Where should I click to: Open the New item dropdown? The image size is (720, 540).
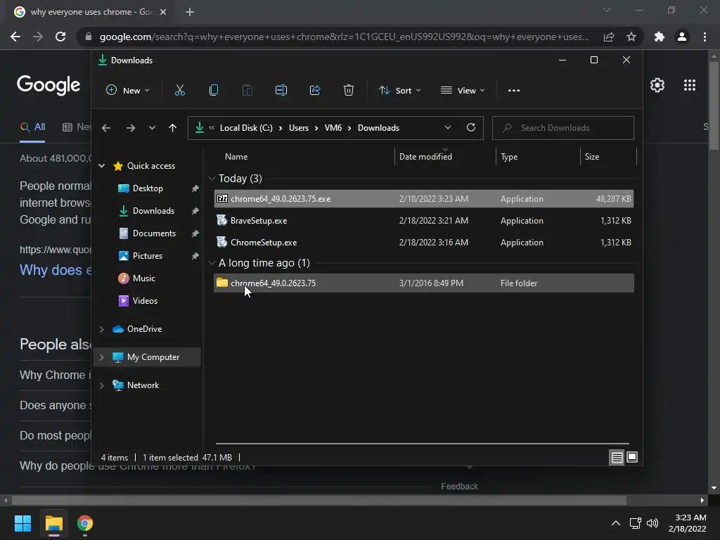pyautogui.click(x=128, y=91)
